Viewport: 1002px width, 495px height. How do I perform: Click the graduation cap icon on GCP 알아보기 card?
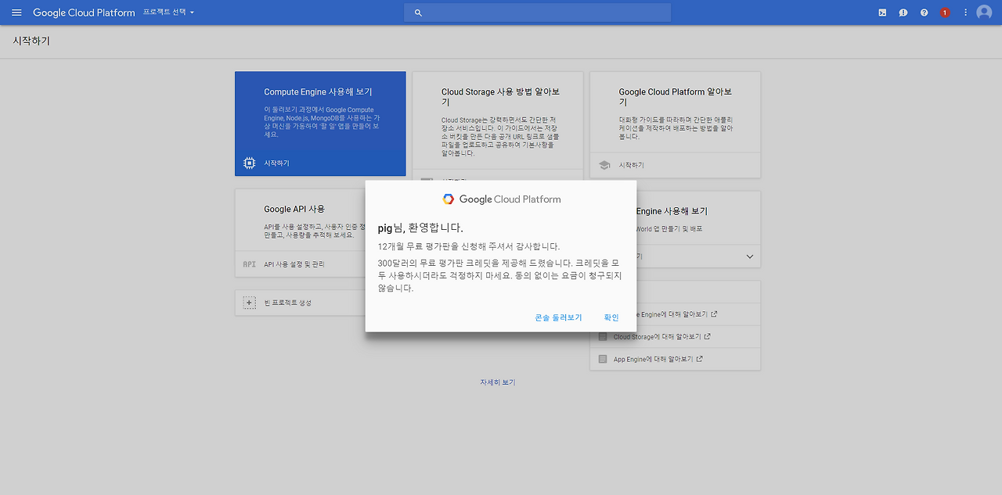(x=603, y=164)
